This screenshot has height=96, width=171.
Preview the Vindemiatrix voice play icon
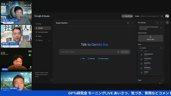141,59
